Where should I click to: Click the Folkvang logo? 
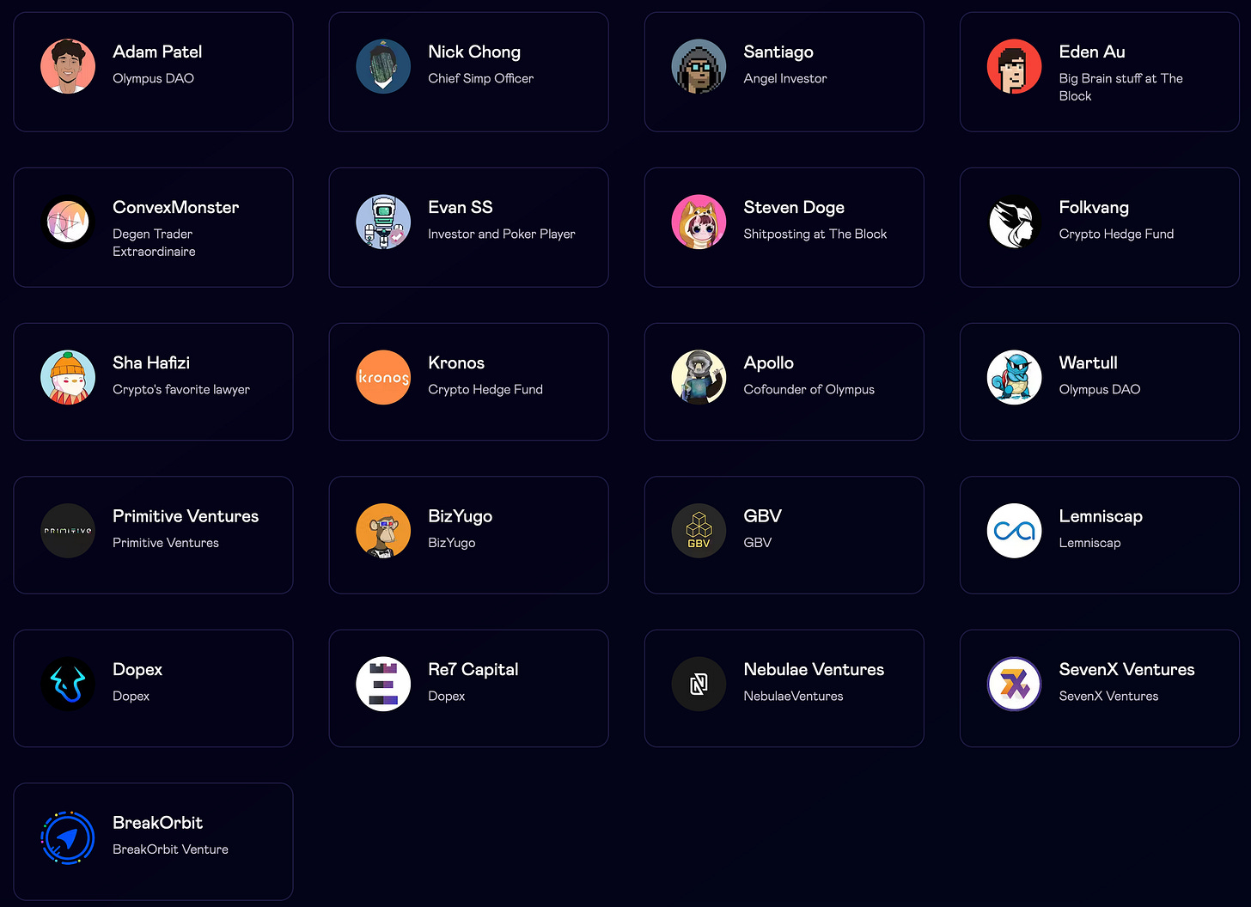(x=1014, y=222)
